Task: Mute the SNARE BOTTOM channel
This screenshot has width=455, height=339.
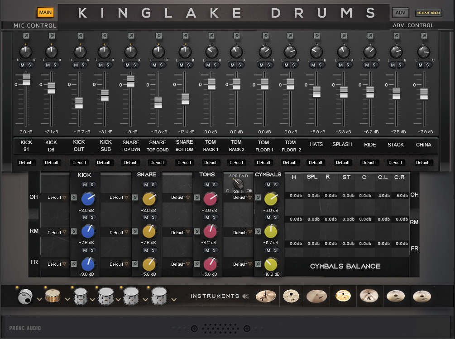Action: click(182, 65)
